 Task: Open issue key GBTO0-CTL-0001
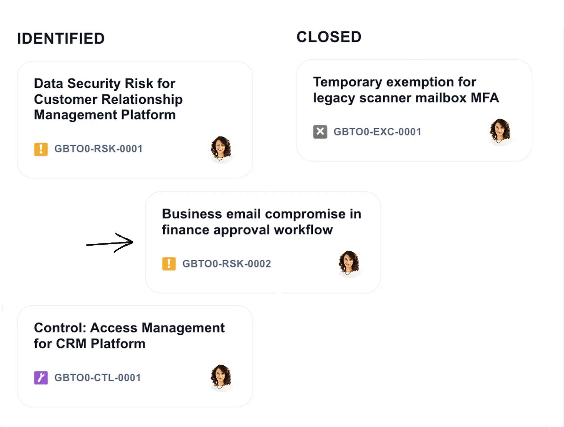click(98, 378)
